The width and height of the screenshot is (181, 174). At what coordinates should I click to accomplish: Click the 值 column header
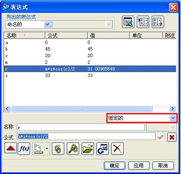click(x=108, y=36)
